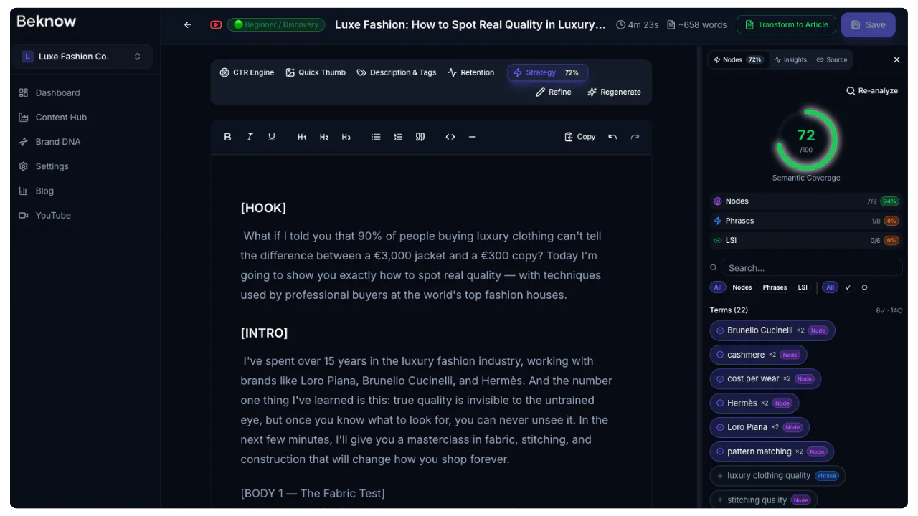This screenshot has height=516, width=918.
Task: Click Transform to Article
Action: [786, 24]
